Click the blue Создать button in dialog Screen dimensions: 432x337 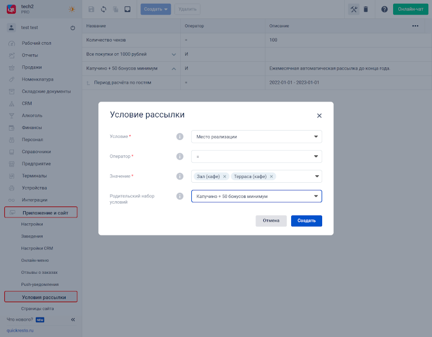[x=306, y=221]
